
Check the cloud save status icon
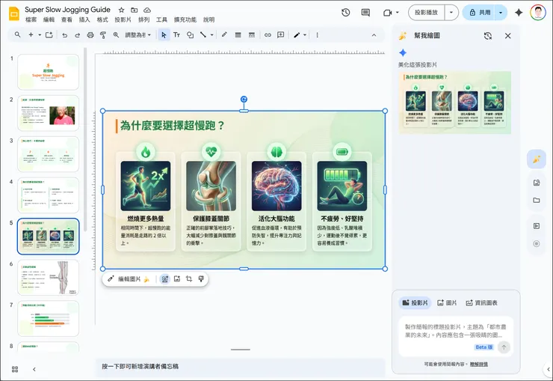pyautogui.click(x=147, y=10)
